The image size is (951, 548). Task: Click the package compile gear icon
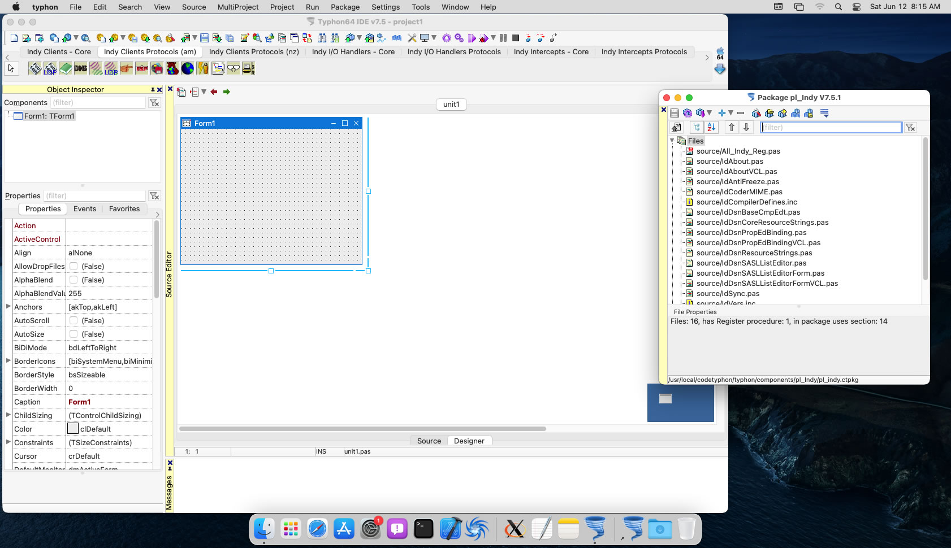pyautogui.click(x=688, y=113)
